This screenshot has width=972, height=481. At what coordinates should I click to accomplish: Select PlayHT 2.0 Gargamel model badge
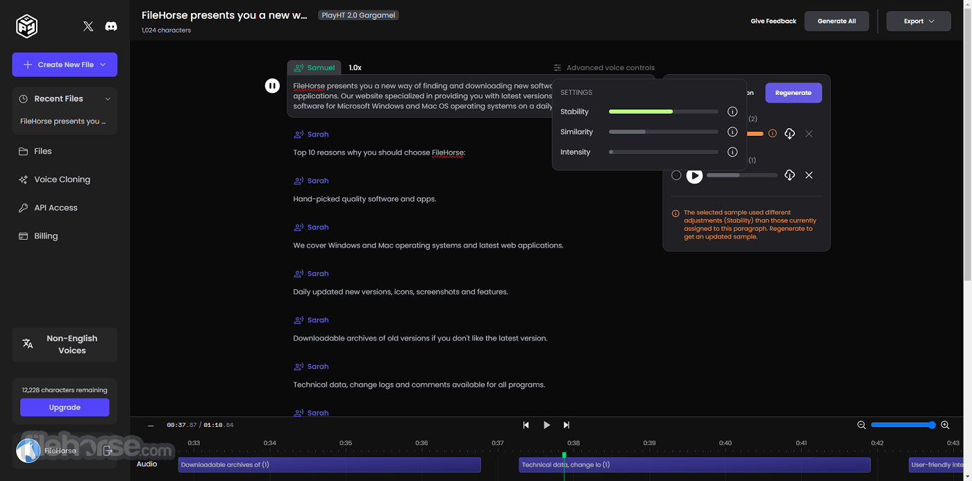tap(359, 15)
